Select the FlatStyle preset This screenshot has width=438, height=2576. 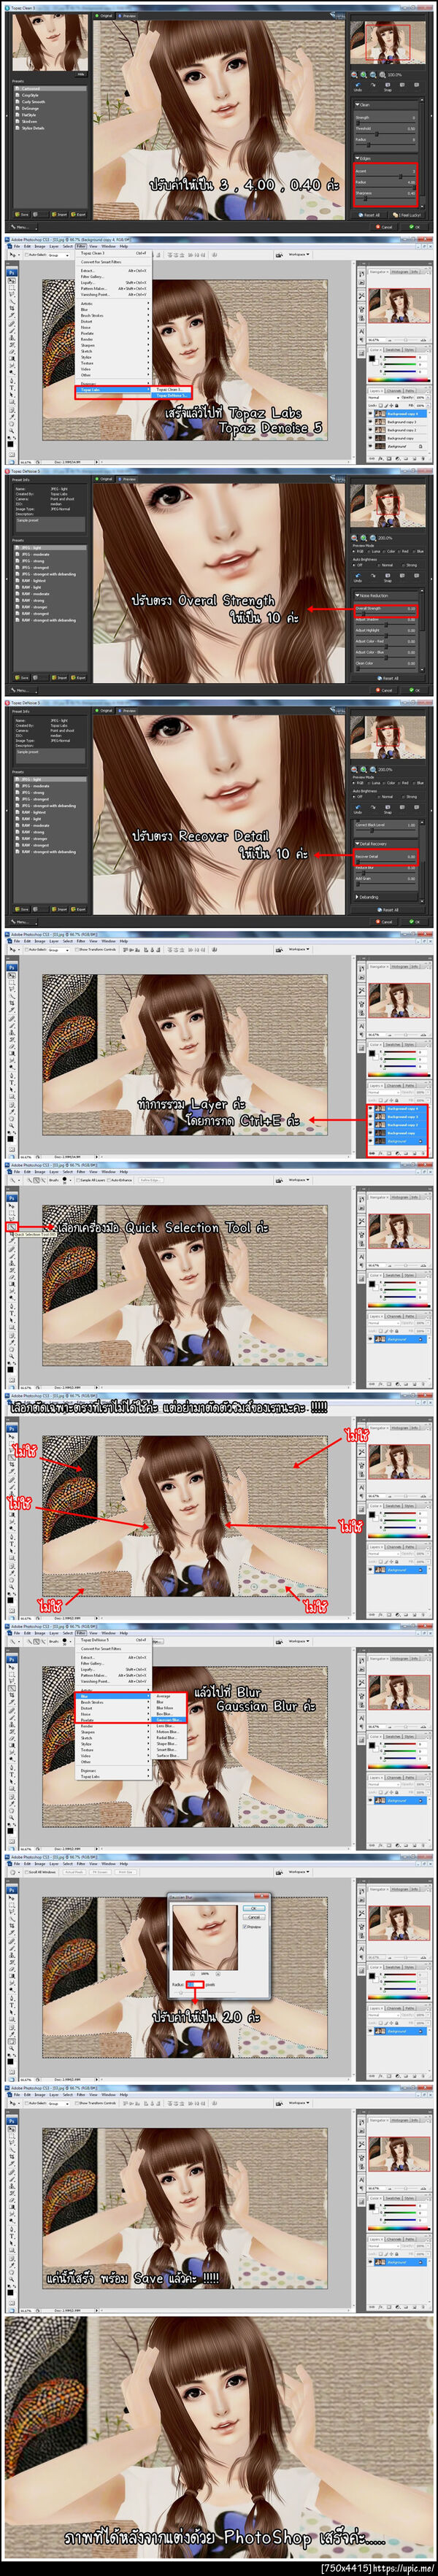(49, 115)
